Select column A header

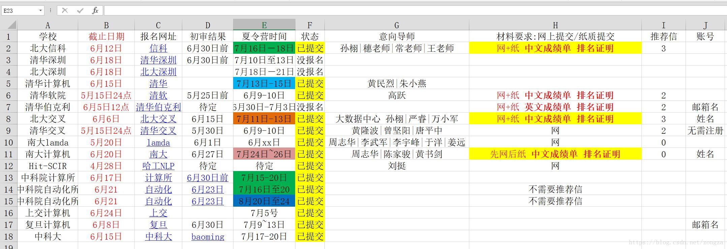pyautogui.click(x=48, y=25)
